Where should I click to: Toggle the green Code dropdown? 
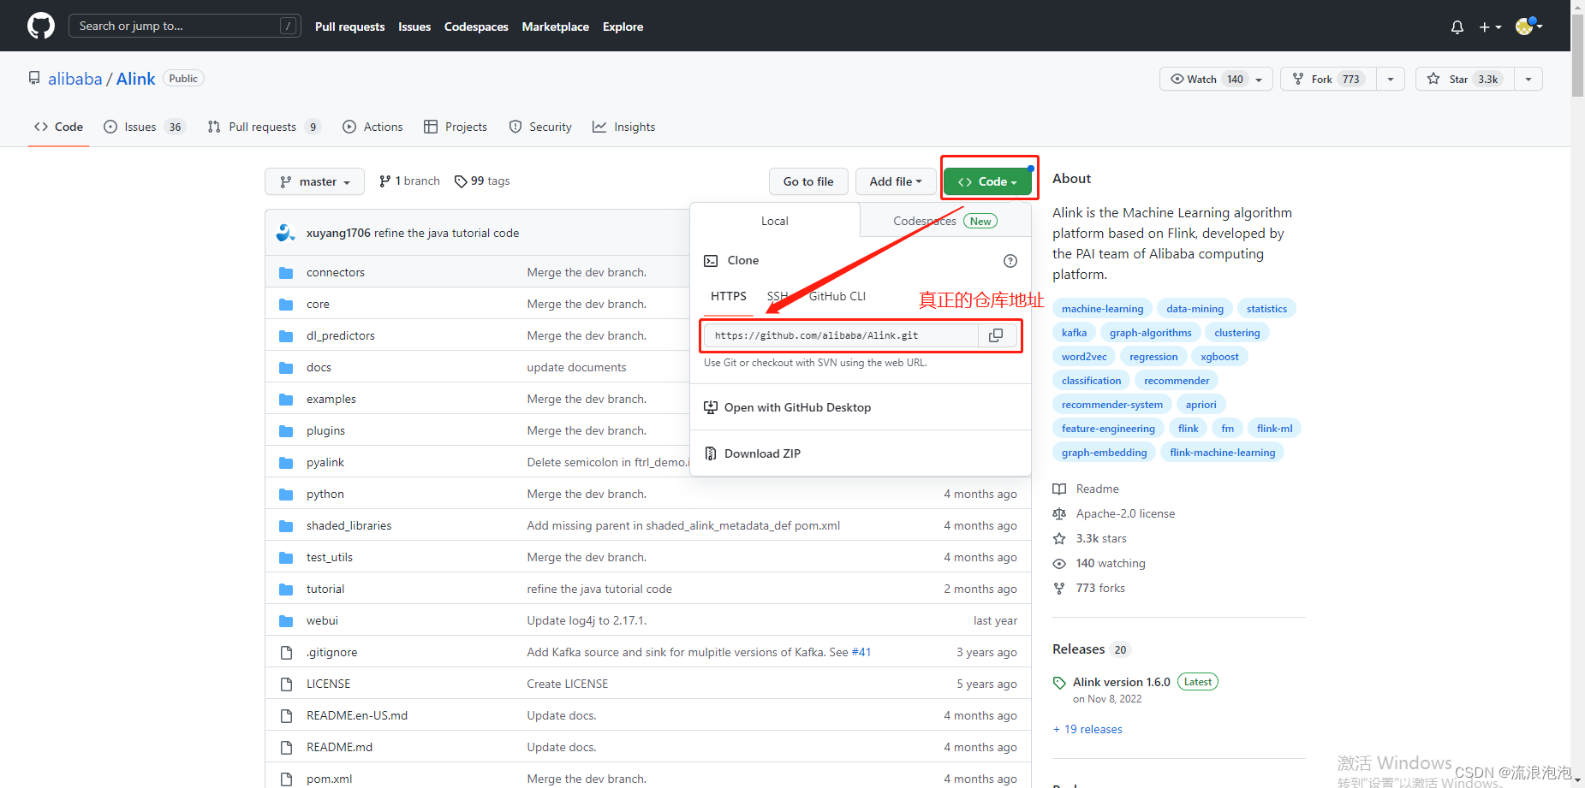pyautogui.click(x=987, y=181)
